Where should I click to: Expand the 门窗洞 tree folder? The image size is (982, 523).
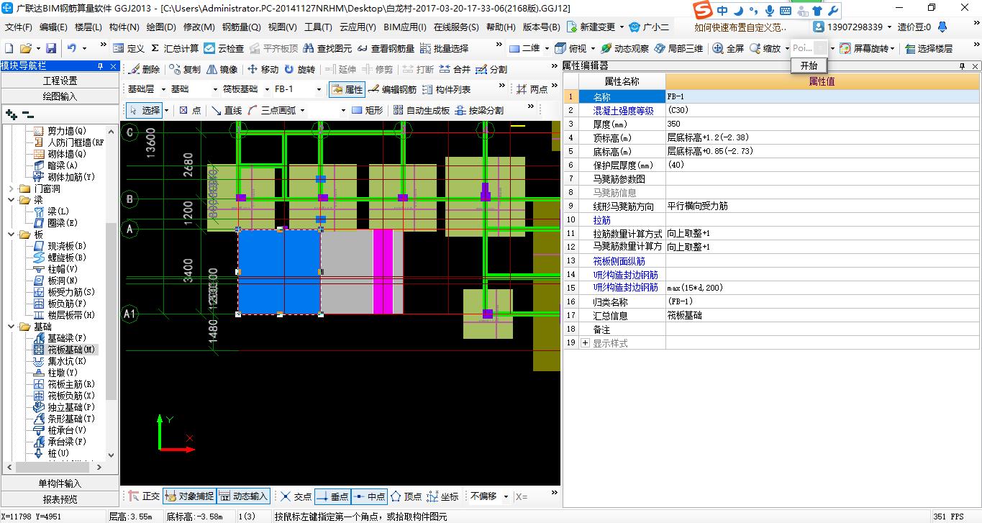coord(12,188)
